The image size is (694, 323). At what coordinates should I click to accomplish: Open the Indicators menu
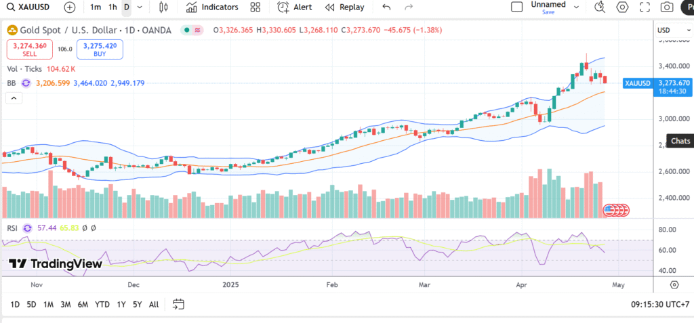212,7
